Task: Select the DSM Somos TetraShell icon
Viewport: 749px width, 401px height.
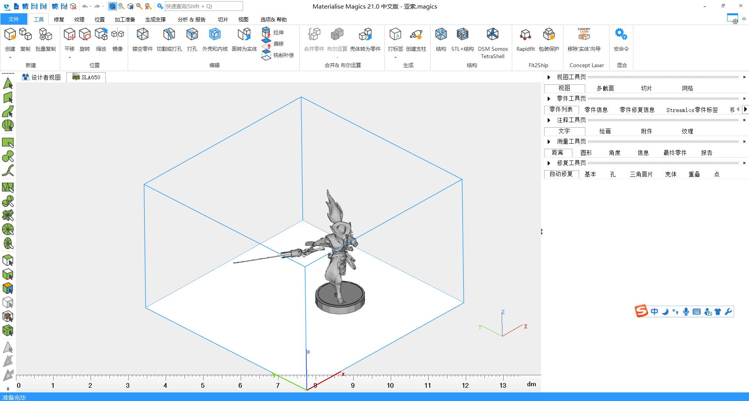Action: (492, 35)
